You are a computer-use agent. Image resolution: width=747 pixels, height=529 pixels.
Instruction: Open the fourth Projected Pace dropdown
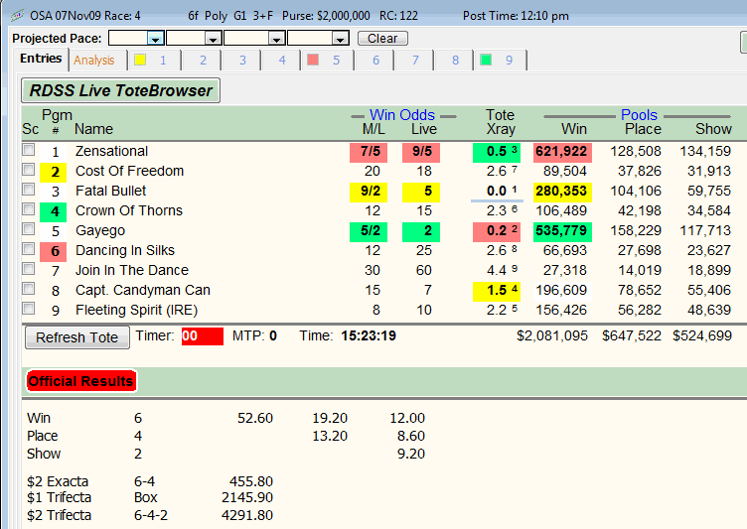pyautogui.click(x=340, y=38)
